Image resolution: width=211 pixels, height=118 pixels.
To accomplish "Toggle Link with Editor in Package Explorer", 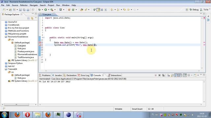I will click(32, 18).
